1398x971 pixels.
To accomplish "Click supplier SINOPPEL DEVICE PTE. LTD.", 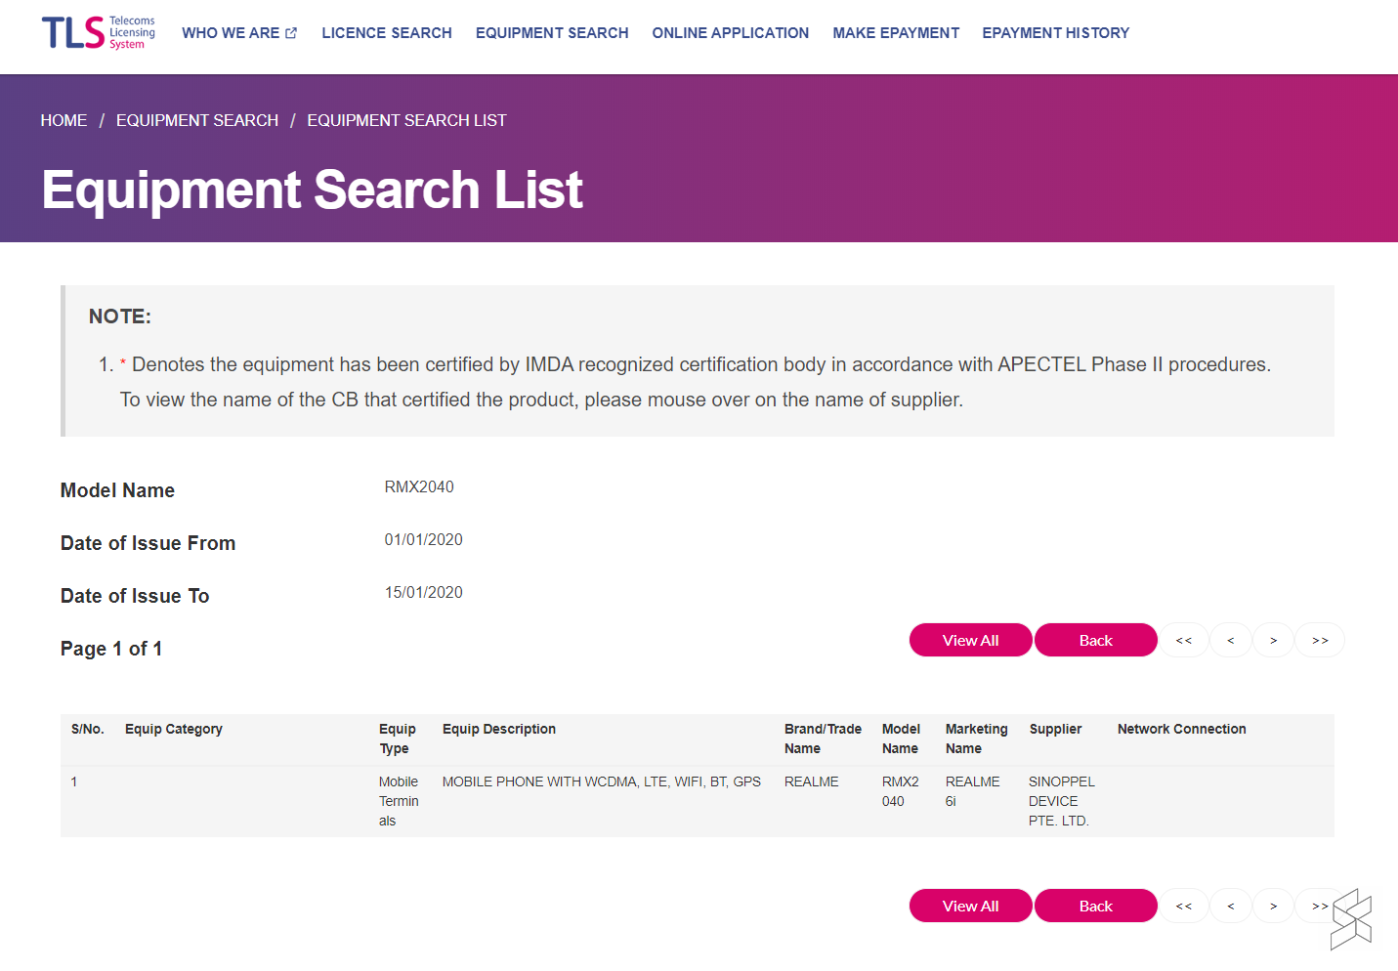I will (x=1061, y=801).
